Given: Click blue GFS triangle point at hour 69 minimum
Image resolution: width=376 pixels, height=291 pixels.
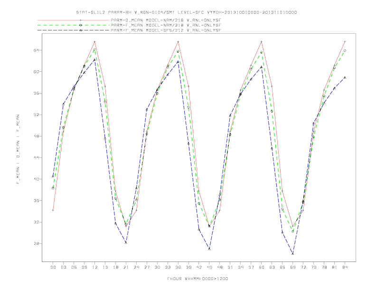Looking at the screenshot, I should click(x=292, y=253).
